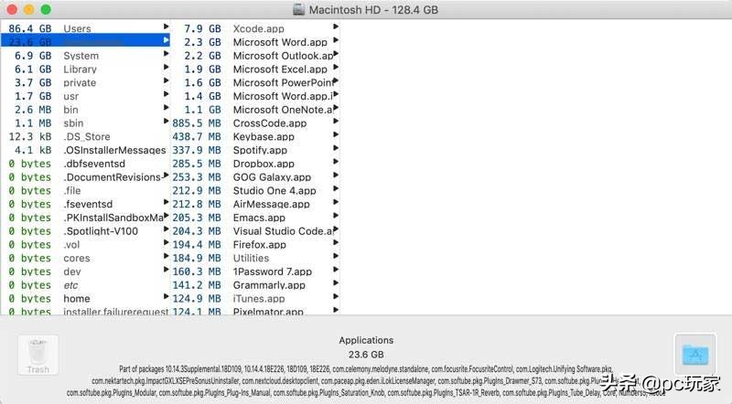Select Microsoft Word.app 2.3 GB

[255, 42]
